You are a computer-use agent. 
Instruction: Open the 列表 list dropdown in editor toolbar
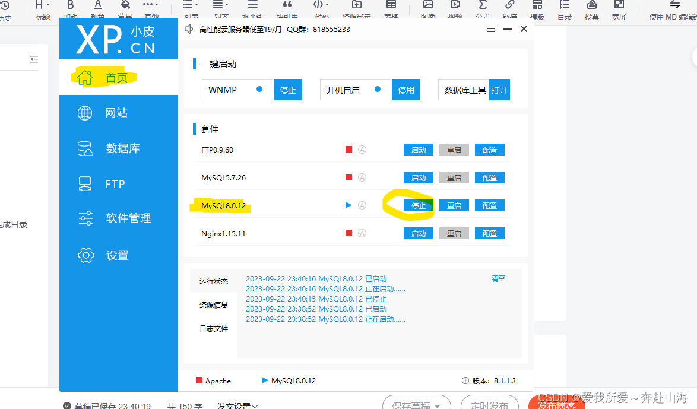pyautogui.click(x=191, y=9)
